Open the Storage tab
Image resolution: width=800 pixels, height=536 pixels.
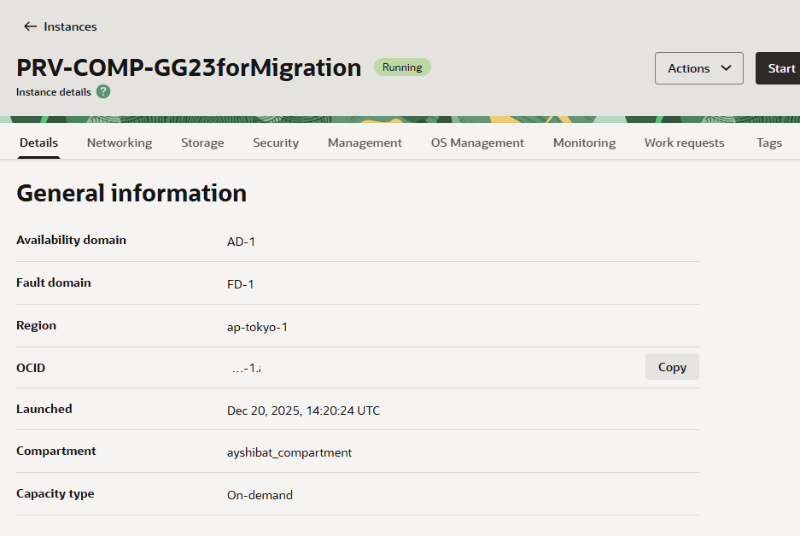pos(202,143)
